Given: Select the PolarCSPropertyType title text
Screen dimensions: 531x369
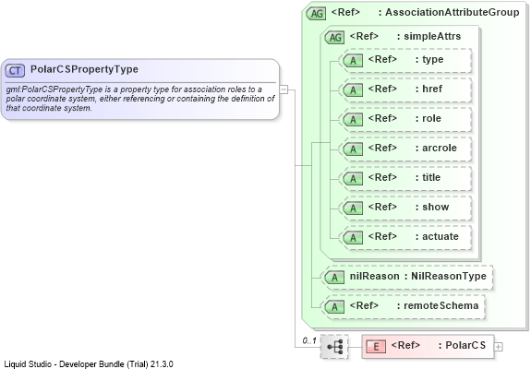Looking at the screenshot, I should coord(84,69).
